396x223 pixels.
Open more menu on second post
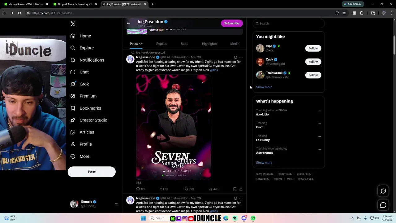click(241, 198)
